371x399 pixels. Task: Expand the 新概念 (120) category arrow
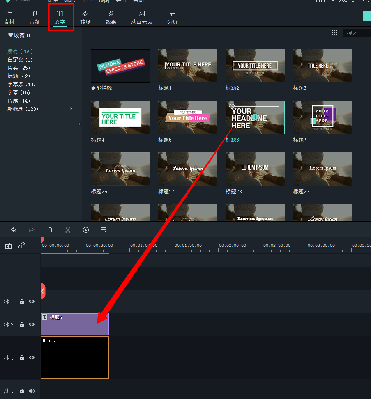(x=71, y=109)
